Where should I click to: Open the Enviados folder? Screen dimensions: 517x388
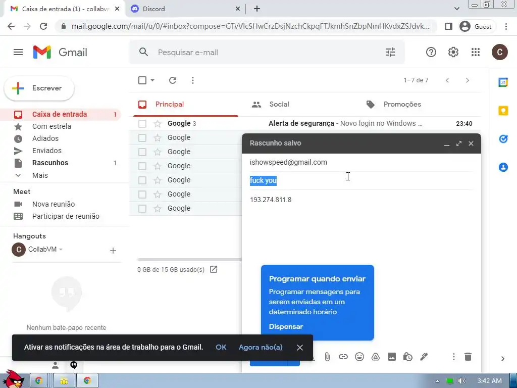tap(47, 151)
